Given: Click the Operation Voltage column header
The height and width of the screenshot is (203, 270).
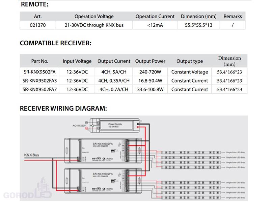Looking at the screenshot, I should tap(94, 16).
